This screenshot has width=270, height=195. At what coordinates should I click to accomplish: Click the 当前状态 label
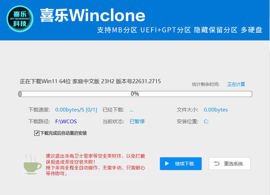click(113, 122)
